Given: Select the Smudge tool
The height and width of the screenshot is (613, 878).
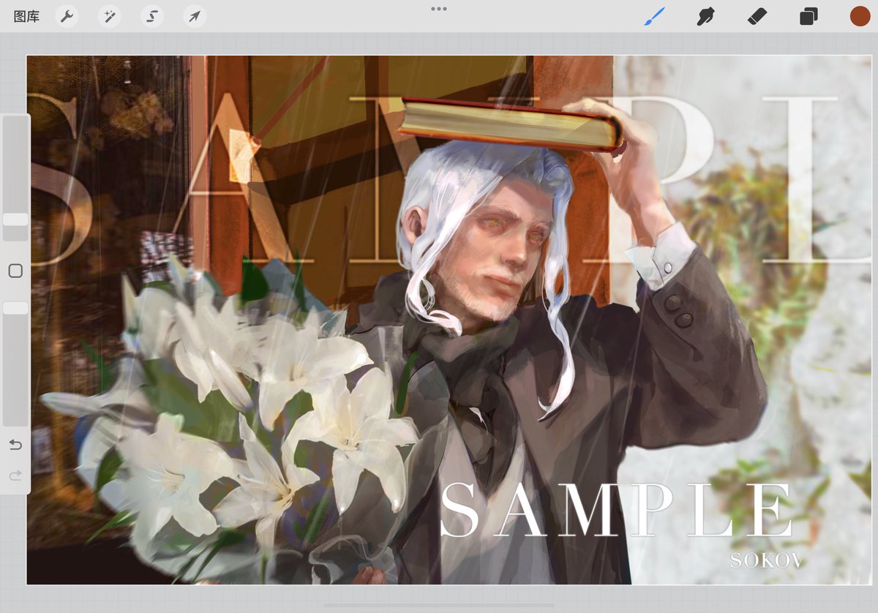Looking at the screenshot, I should tap(705, 16).
